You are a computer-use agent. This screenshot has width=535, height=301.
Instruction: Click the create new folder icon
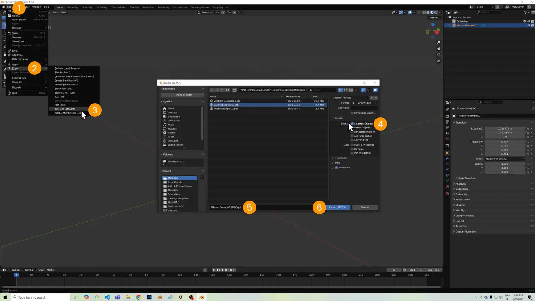tap(234, 90)
